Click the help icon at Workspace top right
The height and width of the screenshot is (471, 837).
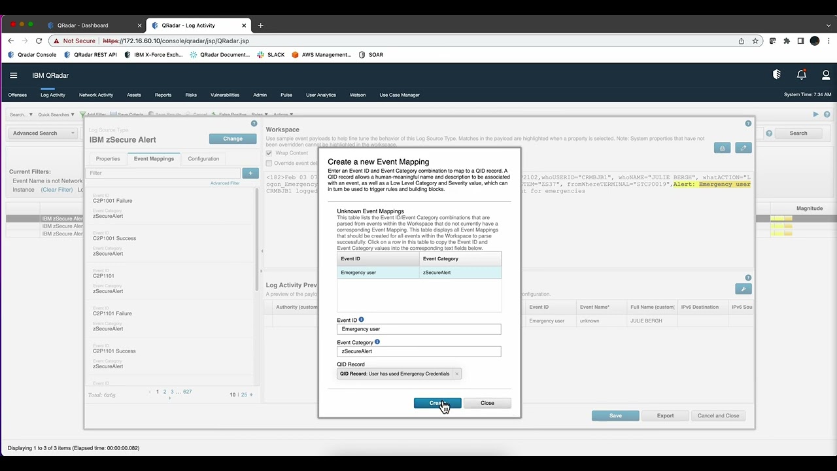[748, 124]
